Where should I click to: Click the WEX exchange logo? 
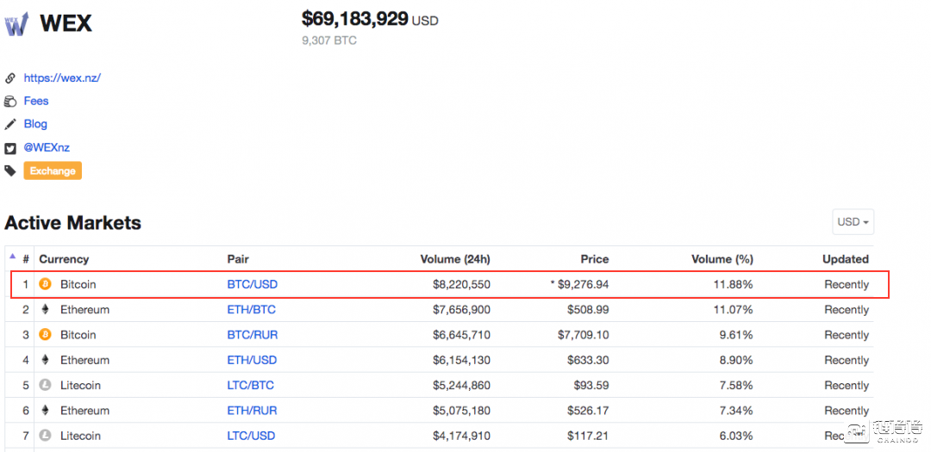pos(16,24)
